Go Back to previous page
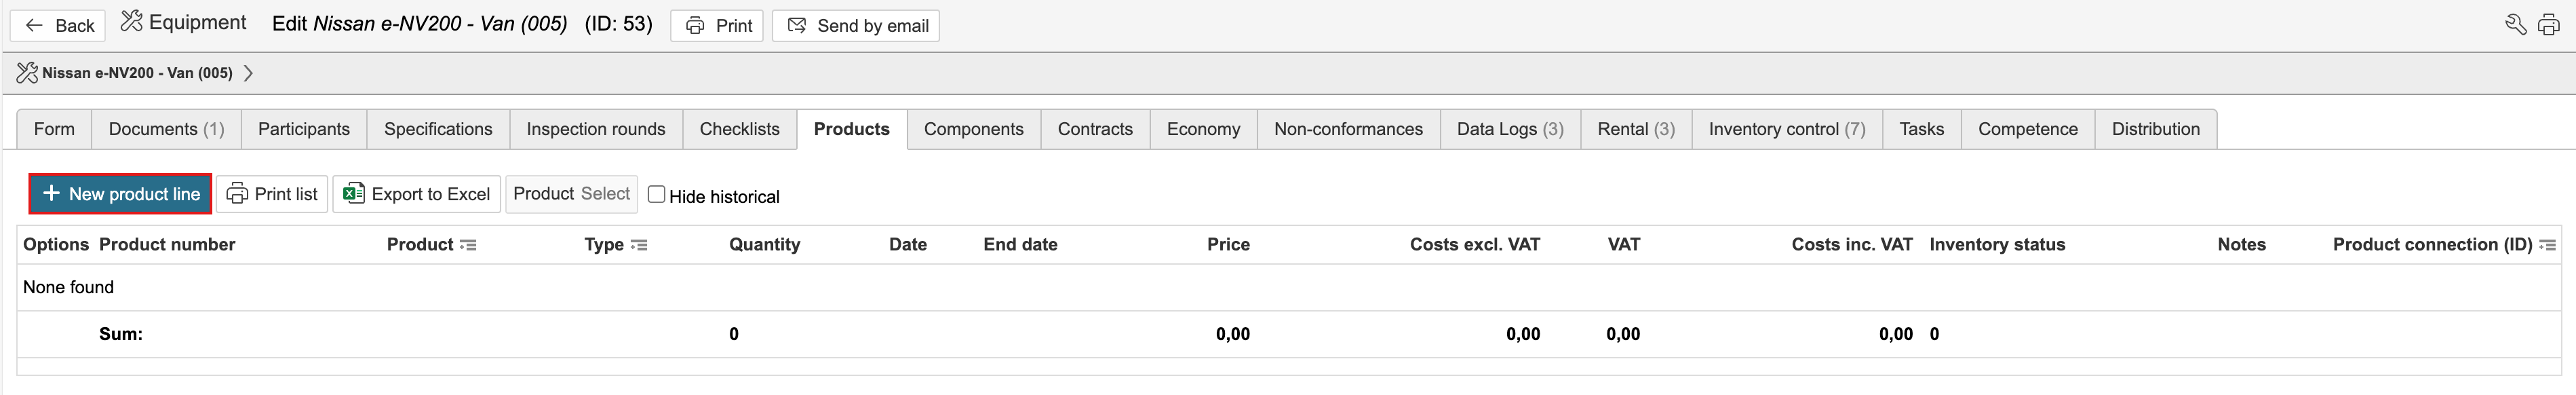 tap(59, 26)
